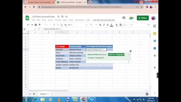The image size is (181, 102).
Task: Open the Help menu
Action: click(x=88, y=20)
